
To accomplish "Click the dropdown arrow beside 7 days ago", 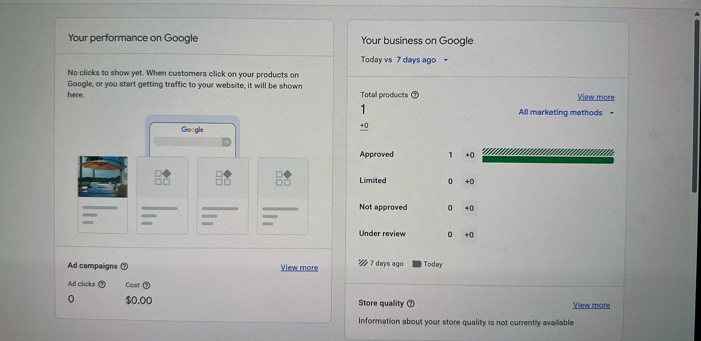I will point(446,60).
